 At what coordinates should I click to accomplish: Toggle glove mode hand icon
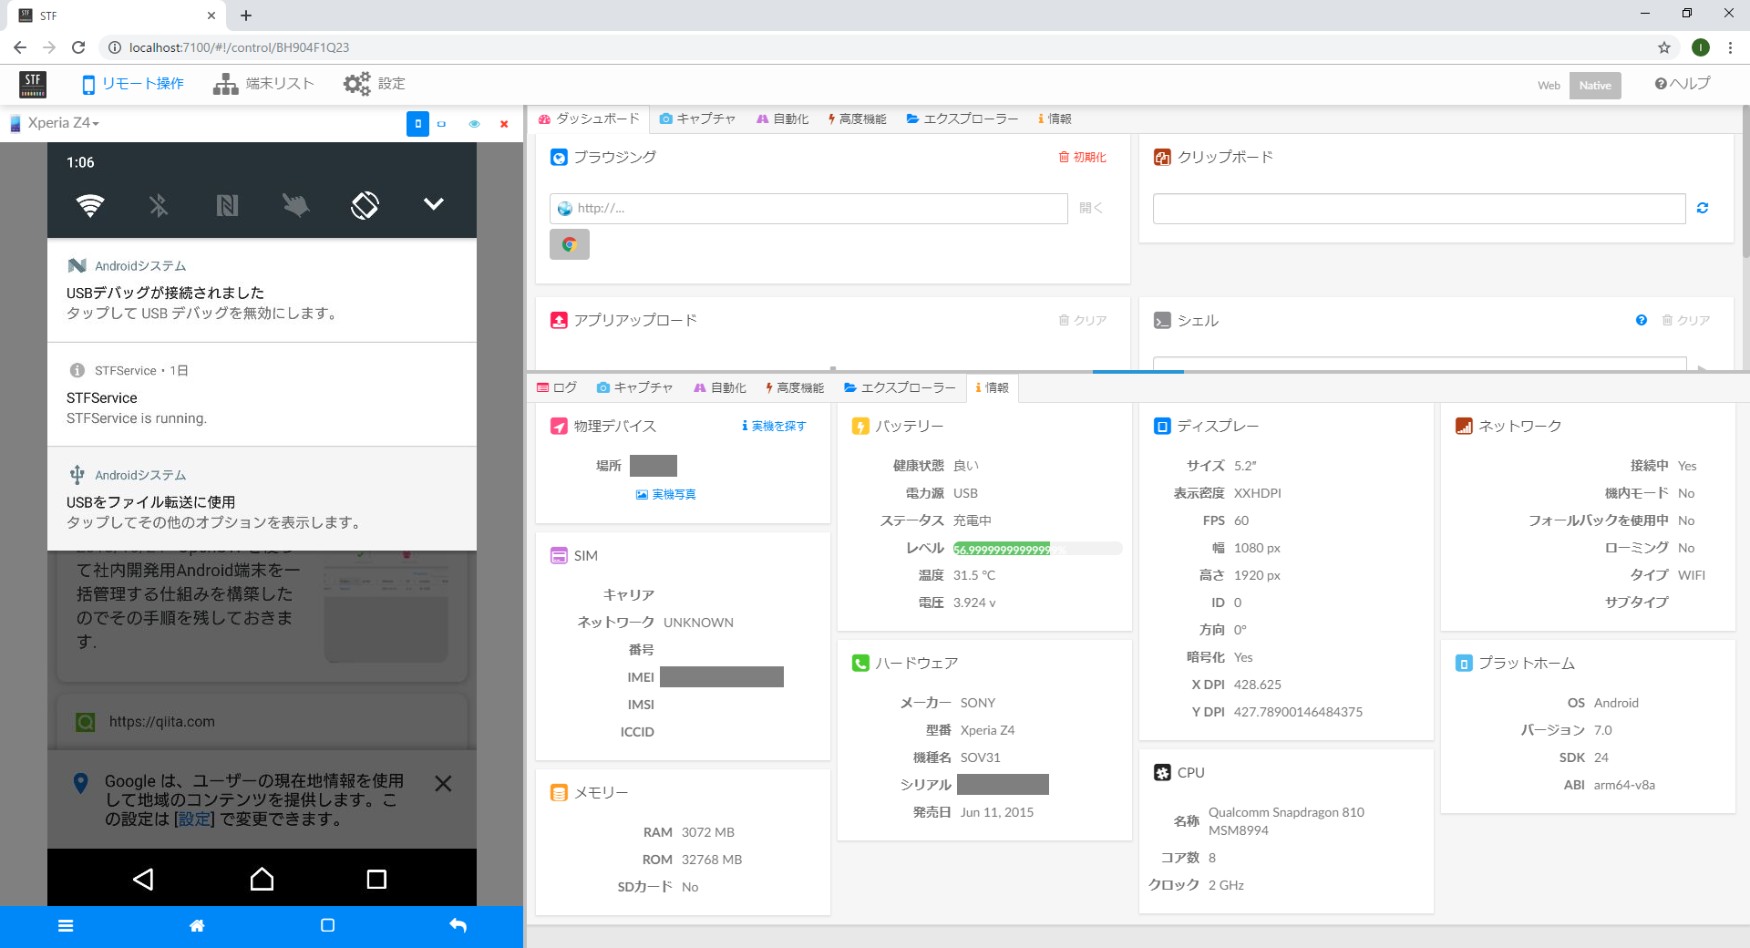(295, 205)
